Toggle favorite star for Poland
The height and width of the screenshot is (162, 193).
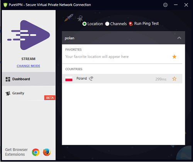coord(174,79)
